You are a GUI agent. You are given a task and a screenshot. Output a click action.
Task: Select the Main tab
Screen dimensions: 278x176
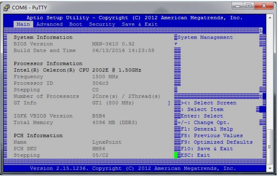pyautogui.click(x=23, y=24)
